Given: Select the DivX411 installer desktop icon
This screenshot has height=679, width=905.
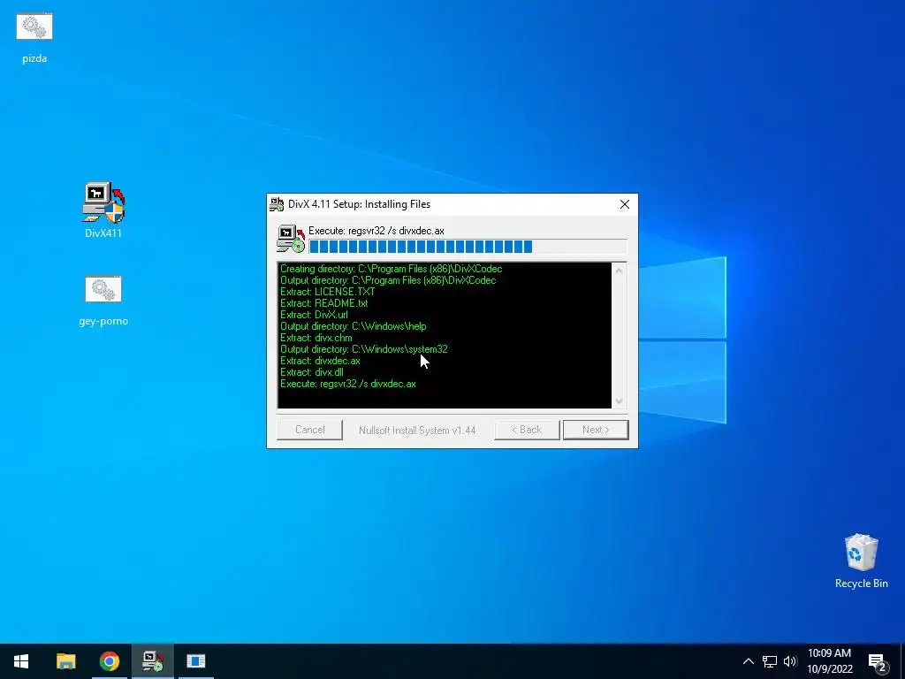Looking at the screenshot, I should pyautogui.click(x=103, y=210).
